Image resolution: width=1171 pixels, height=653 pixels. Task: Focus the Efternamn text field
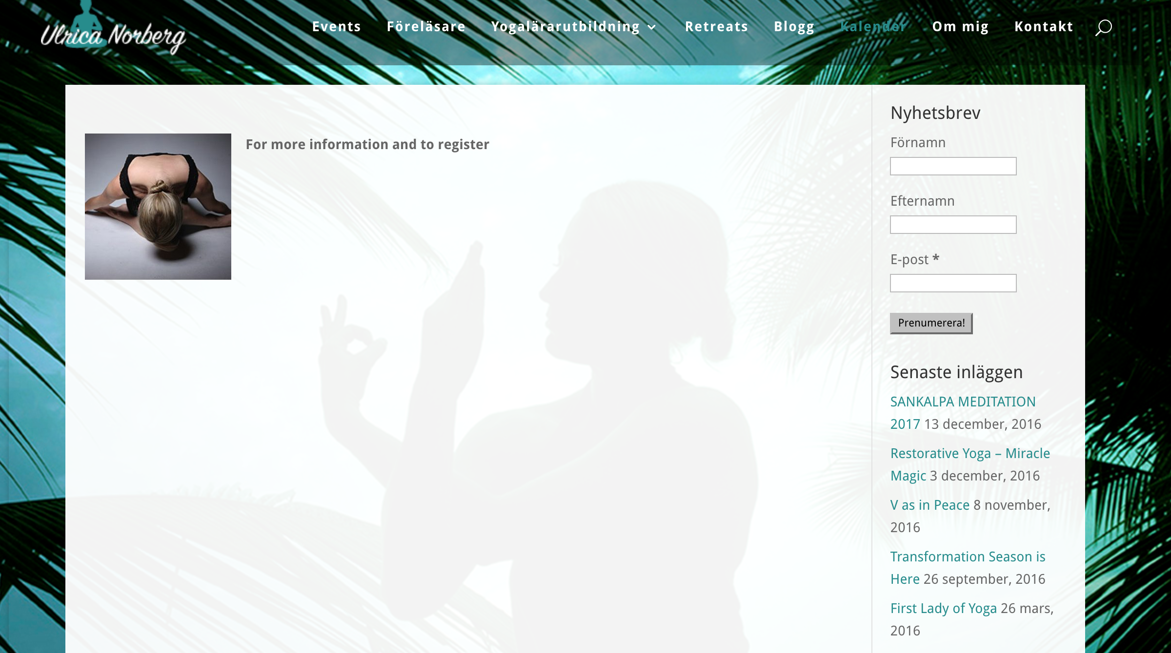click(x=953, y=225)
